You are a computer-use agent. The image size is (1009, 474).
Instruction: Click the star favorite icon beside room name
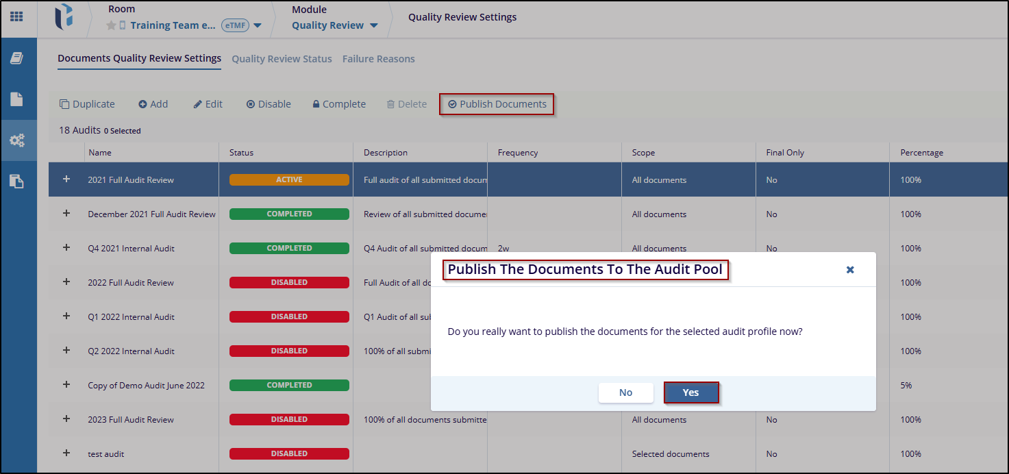(x=111, y=26)
